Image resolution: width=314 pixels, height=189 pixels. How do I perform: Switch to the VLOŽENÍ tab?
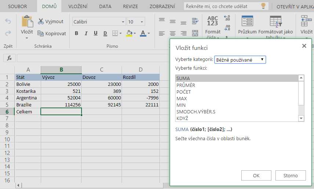click(78, 6)
